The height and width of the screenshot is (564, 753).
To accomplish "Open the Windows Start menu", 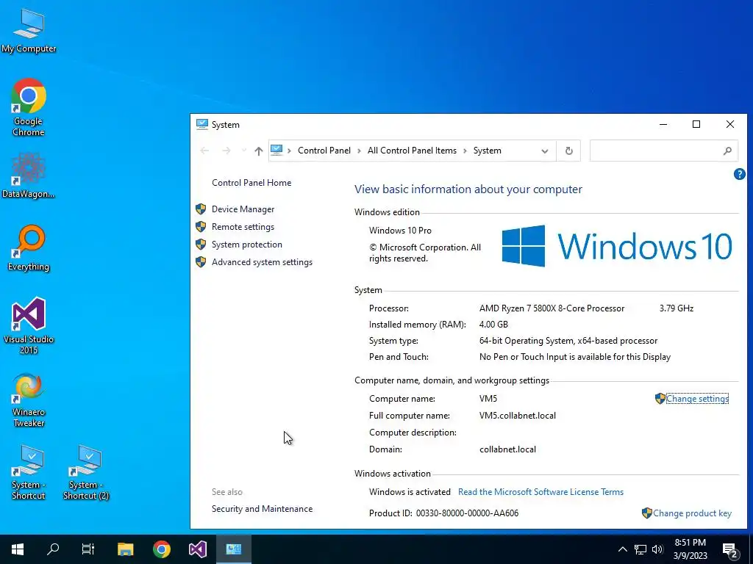I will (x=18, y=549).
